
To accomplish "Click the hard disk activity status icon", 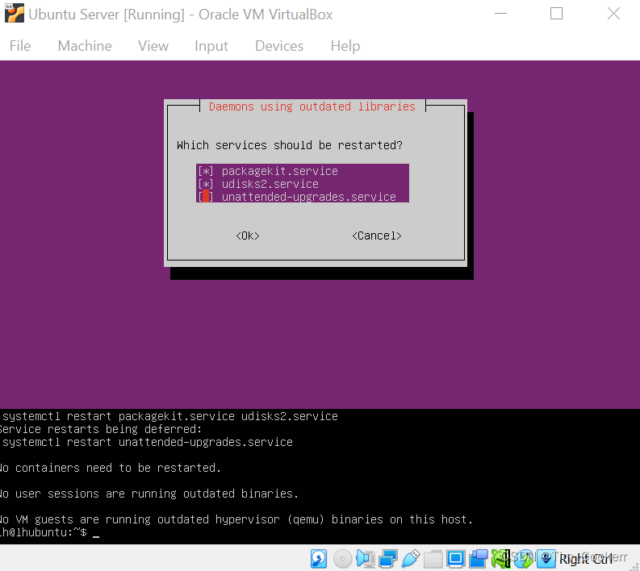I will pyautogui.click(x=318, y=558).
